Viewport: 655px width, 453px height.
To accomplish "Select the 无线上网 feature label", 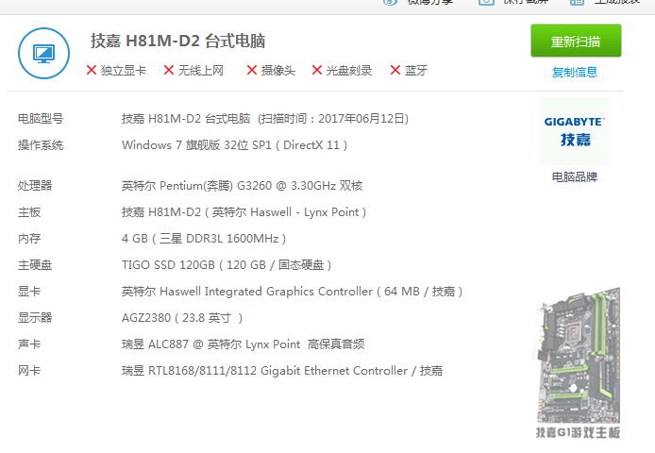I will point(201,70).
